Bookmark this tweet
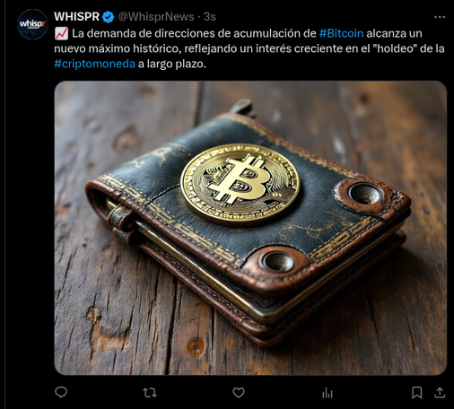The height and width of the screenshot is (409, 454). (x=417, y=393)
